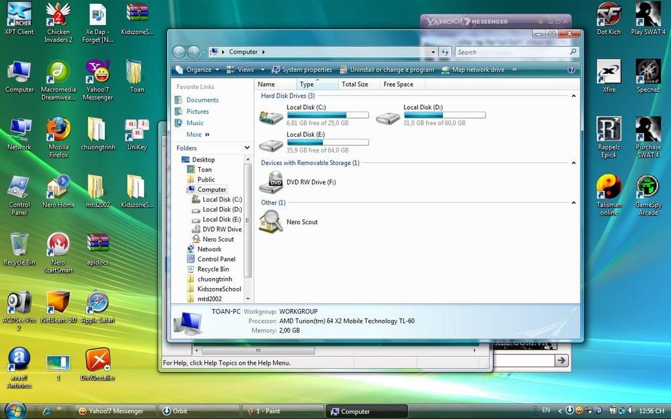Viewport: 671px width, 419px height.
Task: Sort by the Total Size column header
Action: 359,84
